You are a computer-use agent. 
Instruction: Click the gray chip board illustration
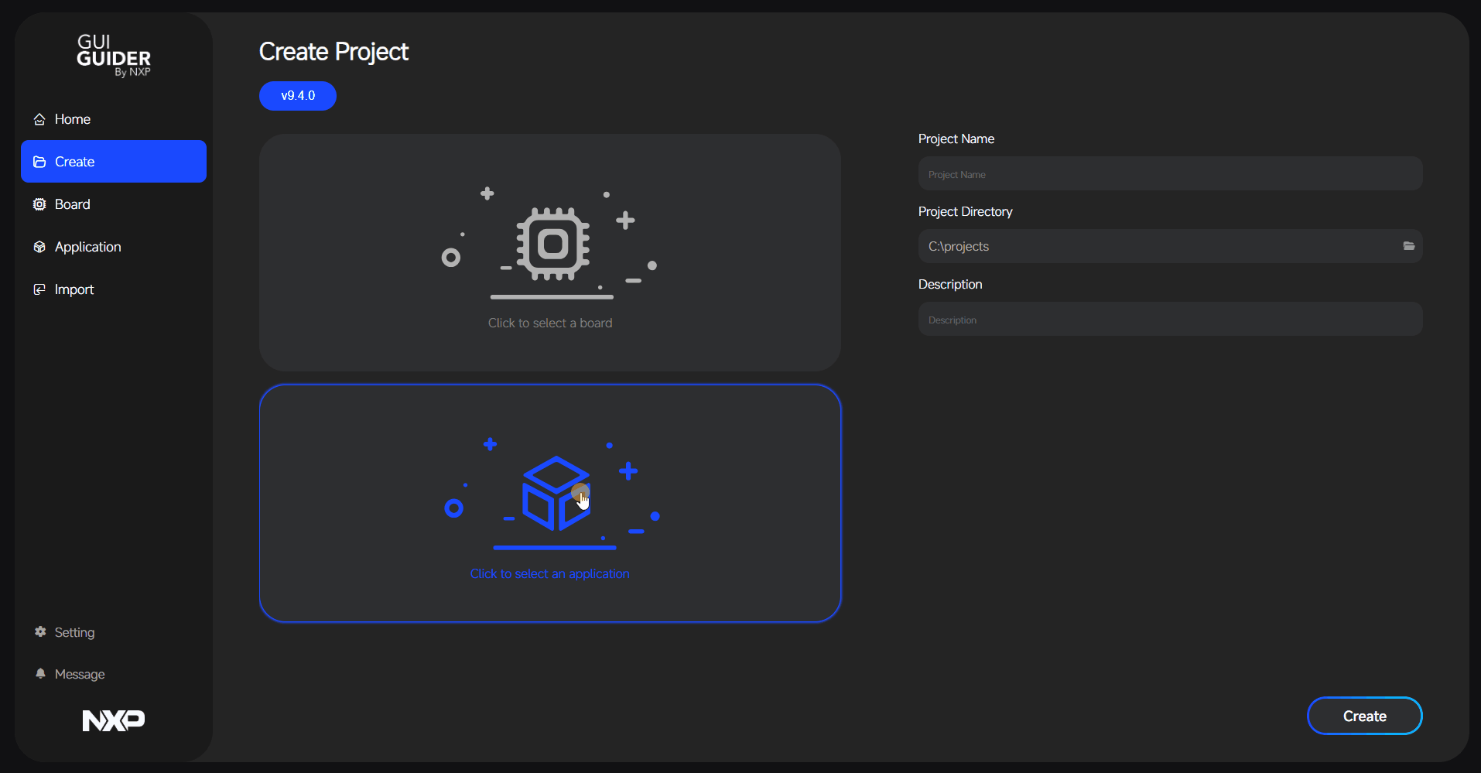(x=552, y=245)
